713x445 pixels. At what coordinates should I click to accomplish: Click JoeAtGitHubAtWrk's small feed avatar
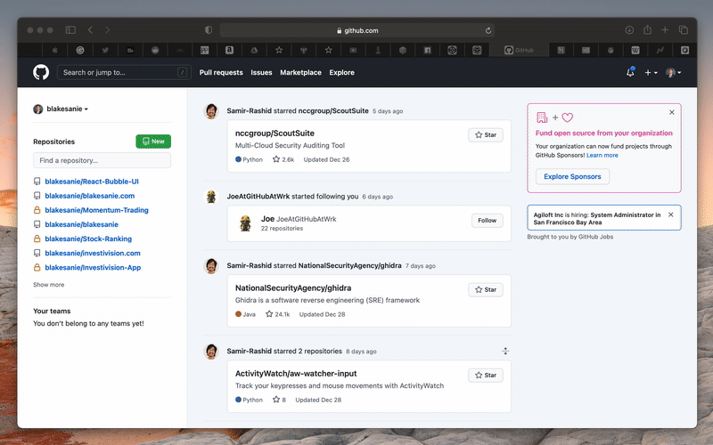point(211,197)
